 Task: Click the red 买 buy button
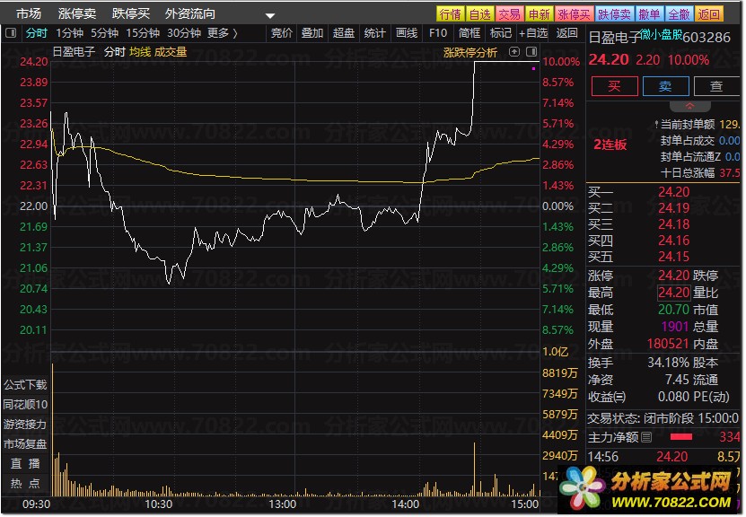(x=614, y=86)
